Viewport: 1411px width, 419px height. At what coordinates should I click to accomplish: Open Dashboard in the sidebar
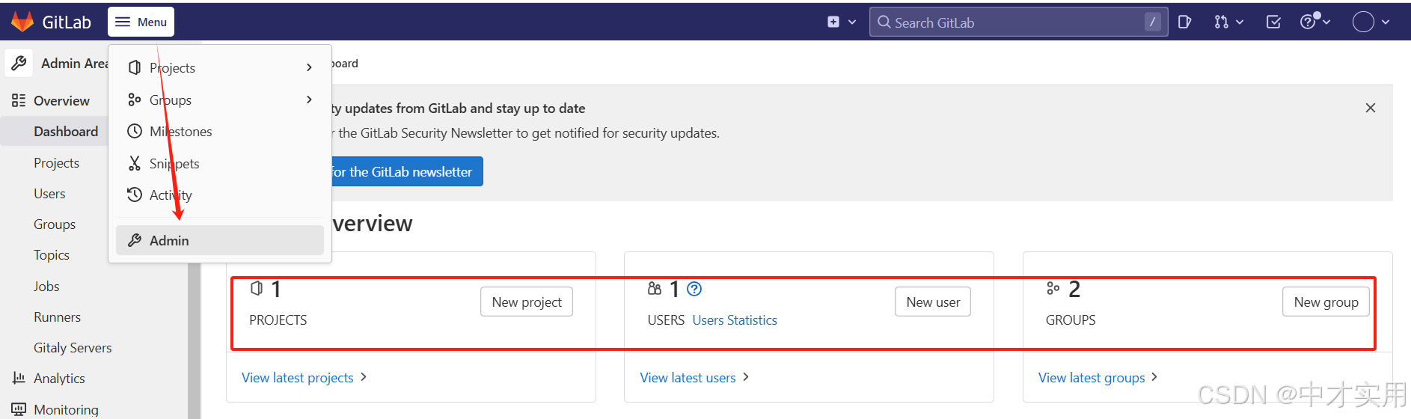click(x=66, y=131)
